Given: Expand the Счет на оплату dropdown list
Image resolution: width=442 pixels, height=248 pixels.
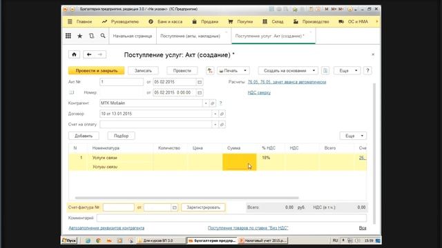Looking at the screenshot, I should (x=215, y=124).
